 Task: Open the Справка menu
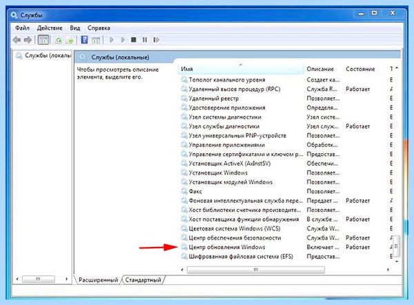[99, 28]
